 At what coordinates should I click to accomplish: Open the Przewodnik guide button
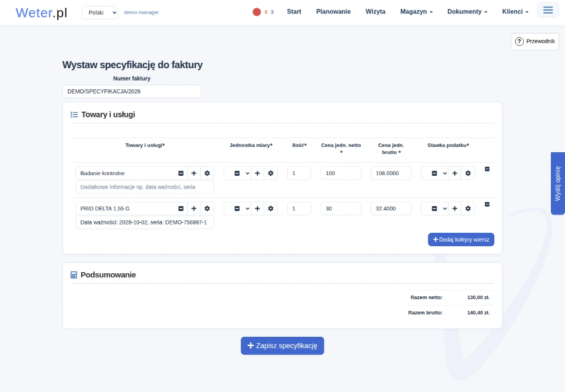tap(535, 41)
